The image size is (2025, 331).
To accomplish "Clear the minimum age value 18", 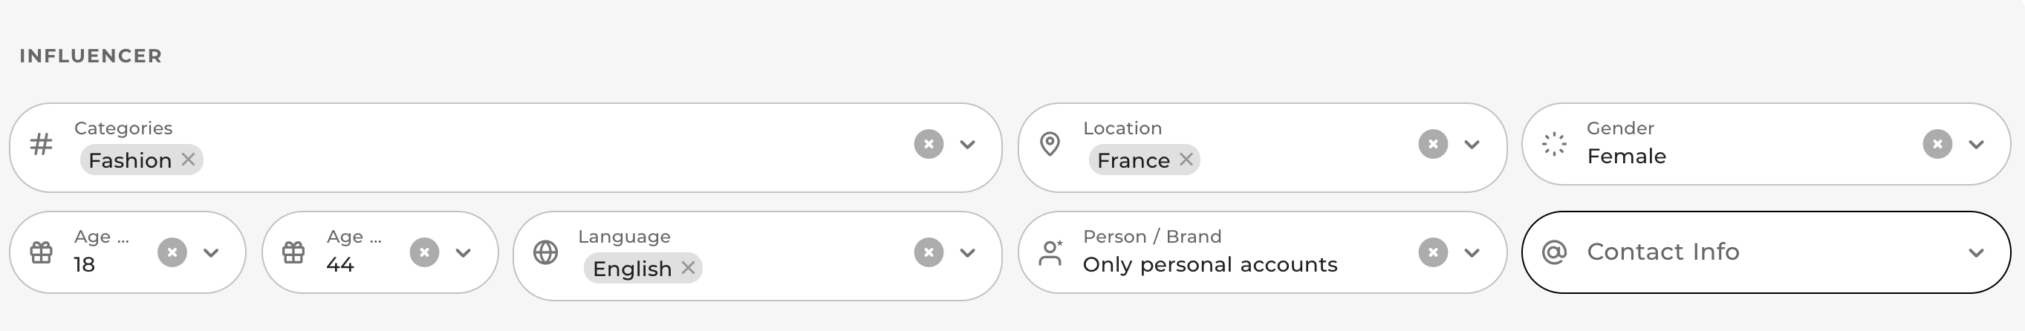I will pyautogui.click(x=172, y=253).
